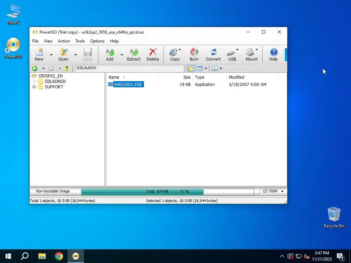Open the notification center icon

[x=340, y=256]
